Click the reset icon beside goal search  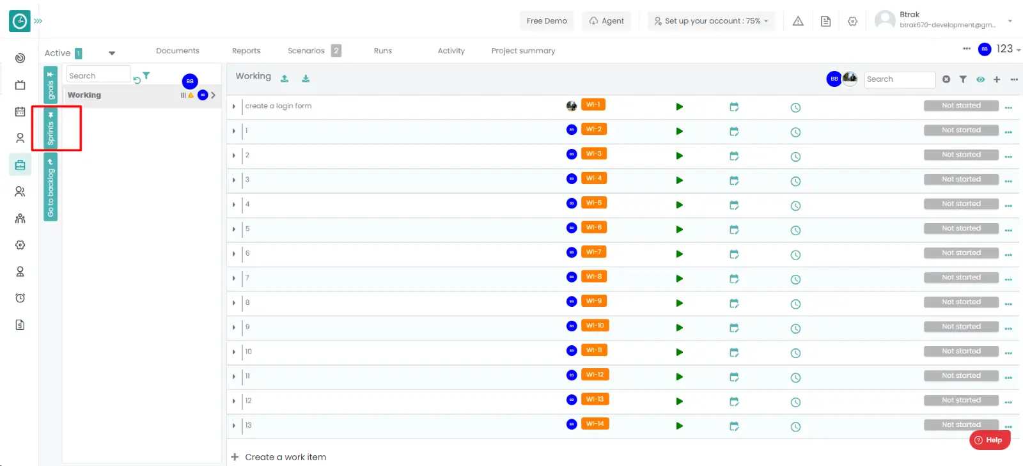coord(137,80)
